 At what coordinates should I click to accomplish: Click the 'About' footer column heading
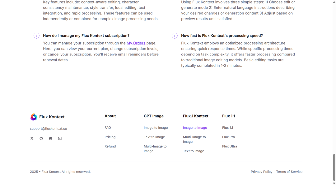point(110,116)
